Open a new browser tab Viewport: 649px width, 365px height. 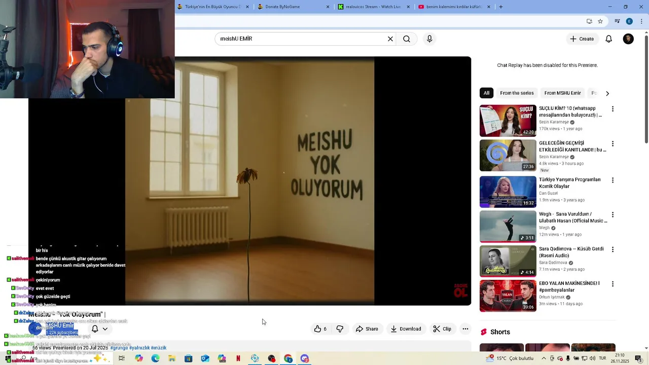501,7
